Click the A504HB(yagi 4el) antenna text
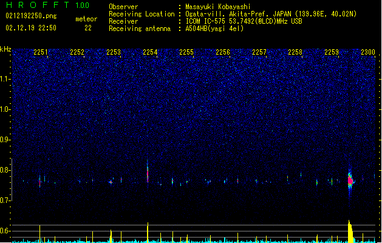This screenshot has height=243, width=382. [214, 29]
